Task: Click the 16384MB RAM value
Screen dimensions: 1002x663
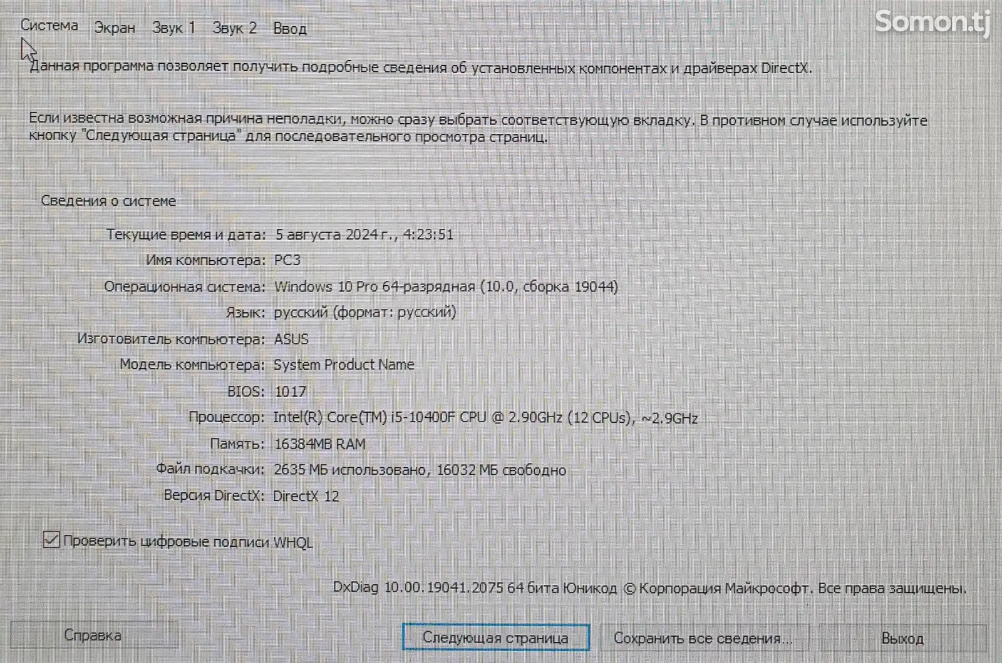Action: [x=320, y=444]
